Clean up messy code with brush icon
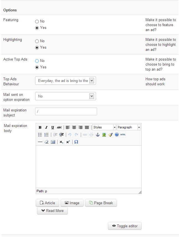This screenshot has height=237, width=179. tap(110, 135)
